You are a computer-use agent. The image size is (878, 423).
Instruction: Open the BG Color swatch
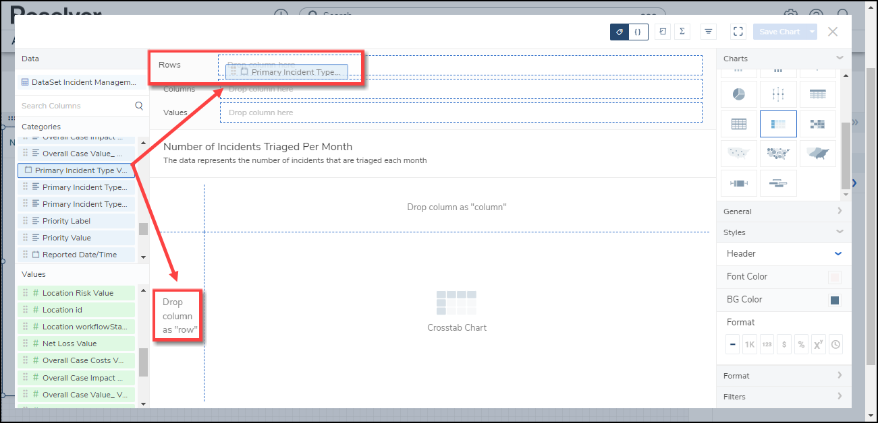click(x=835, y=300)
